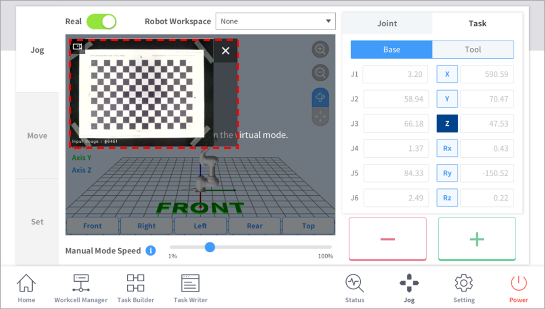Adjust the Manual Mode Speed slider handle

(210, 247)
